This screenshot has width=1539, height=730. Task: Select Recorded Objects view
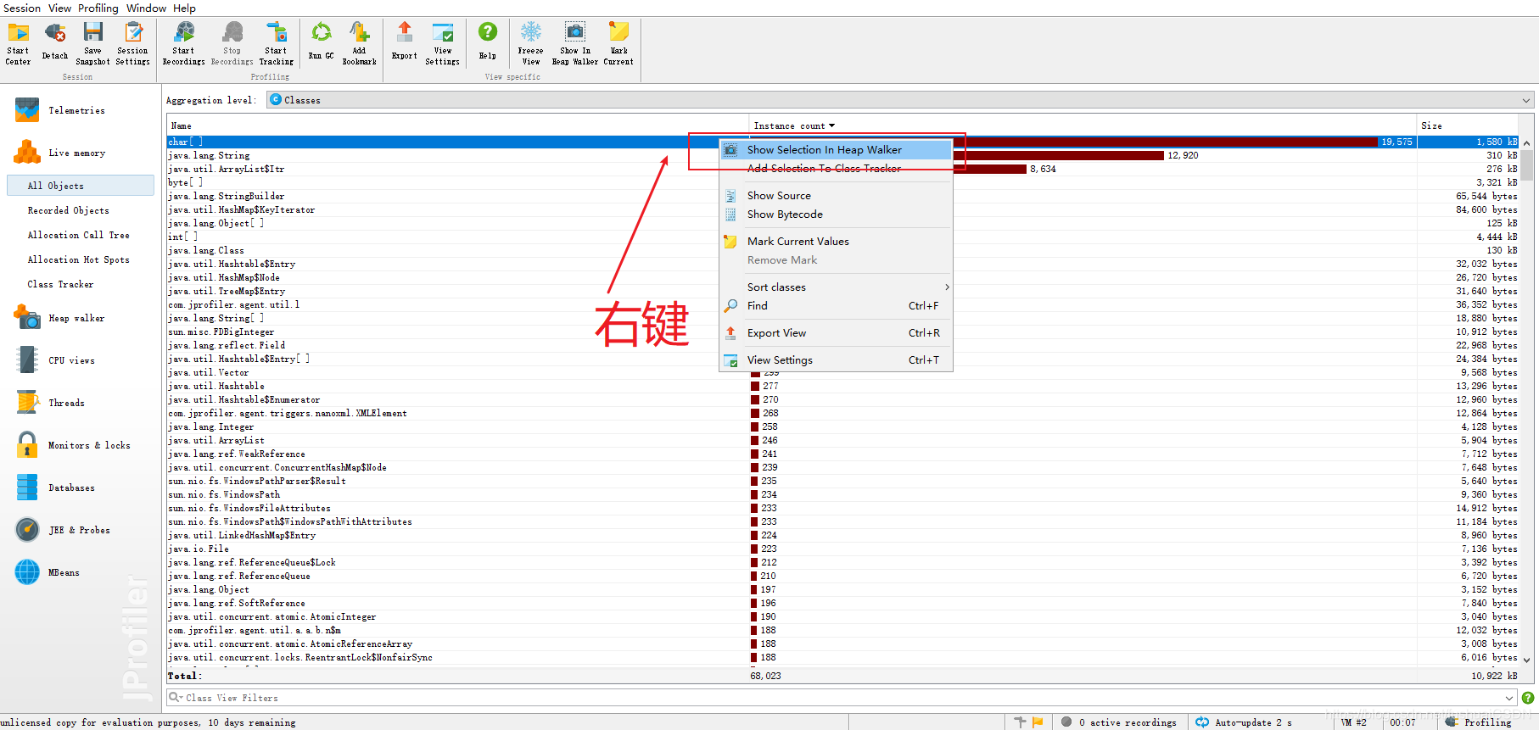click(68, 210)
